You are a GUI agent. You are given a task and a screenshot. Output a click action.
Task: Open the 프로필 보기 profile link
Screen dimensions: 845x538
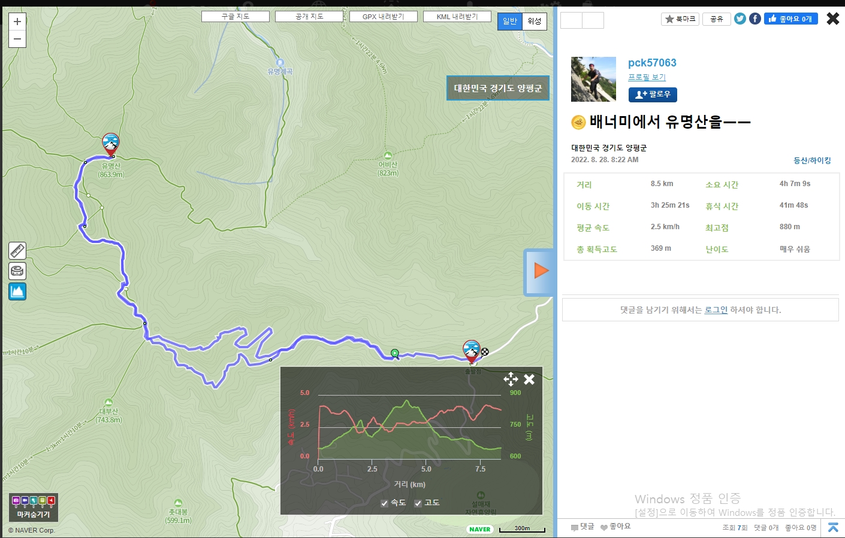point(647,77)
